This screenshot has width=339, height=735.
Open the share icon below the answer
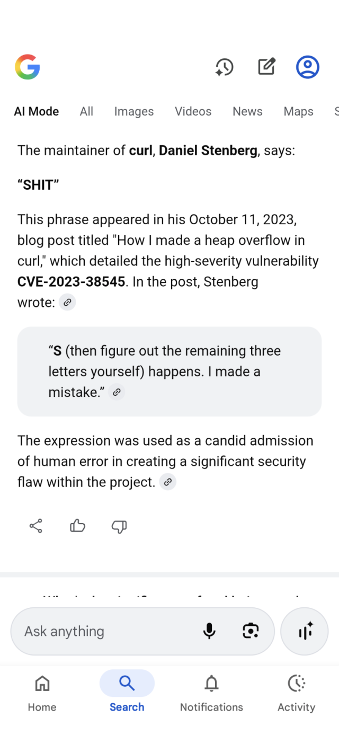[35, 526]
